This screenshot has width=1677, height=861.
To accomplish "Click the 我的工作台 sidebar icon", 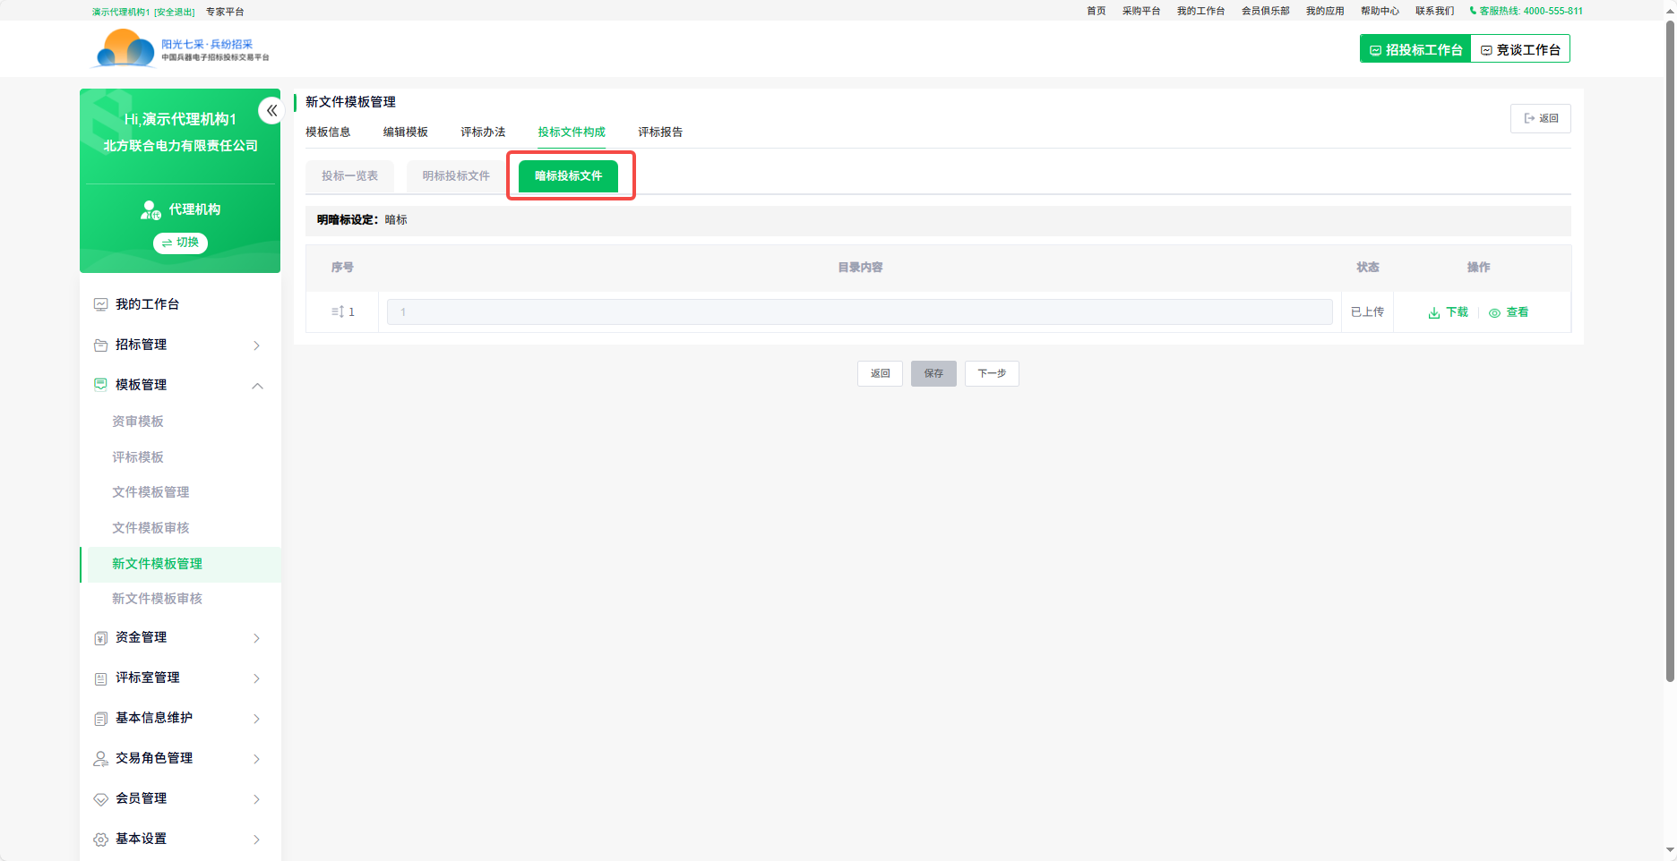I will point(101,305).
